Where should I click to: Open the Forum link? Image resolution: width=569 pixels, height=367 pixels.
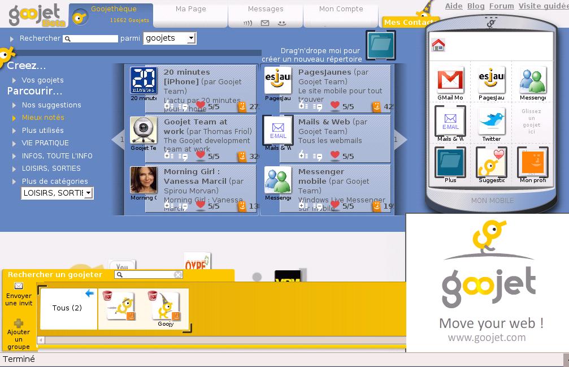(x=502, y=6)
